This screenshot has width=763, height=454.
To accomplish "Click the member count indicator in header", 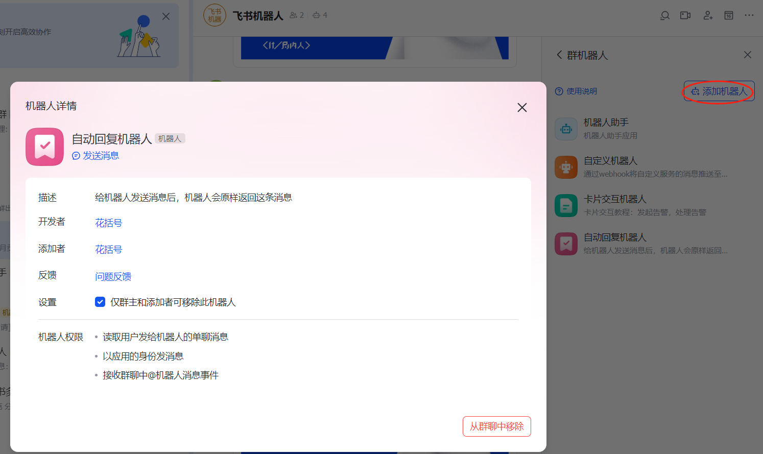I will click(x=297, y=15).
